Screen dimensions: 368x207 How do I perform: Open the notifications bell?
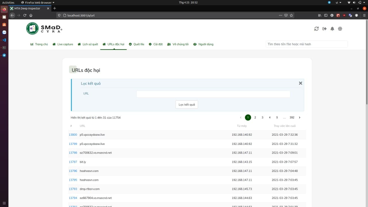point(332,29)
